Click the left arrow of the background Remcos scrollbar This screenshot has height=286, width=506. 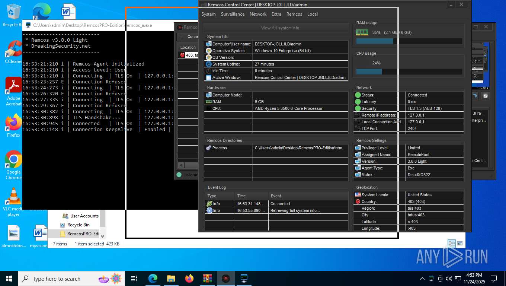point(181,165)
